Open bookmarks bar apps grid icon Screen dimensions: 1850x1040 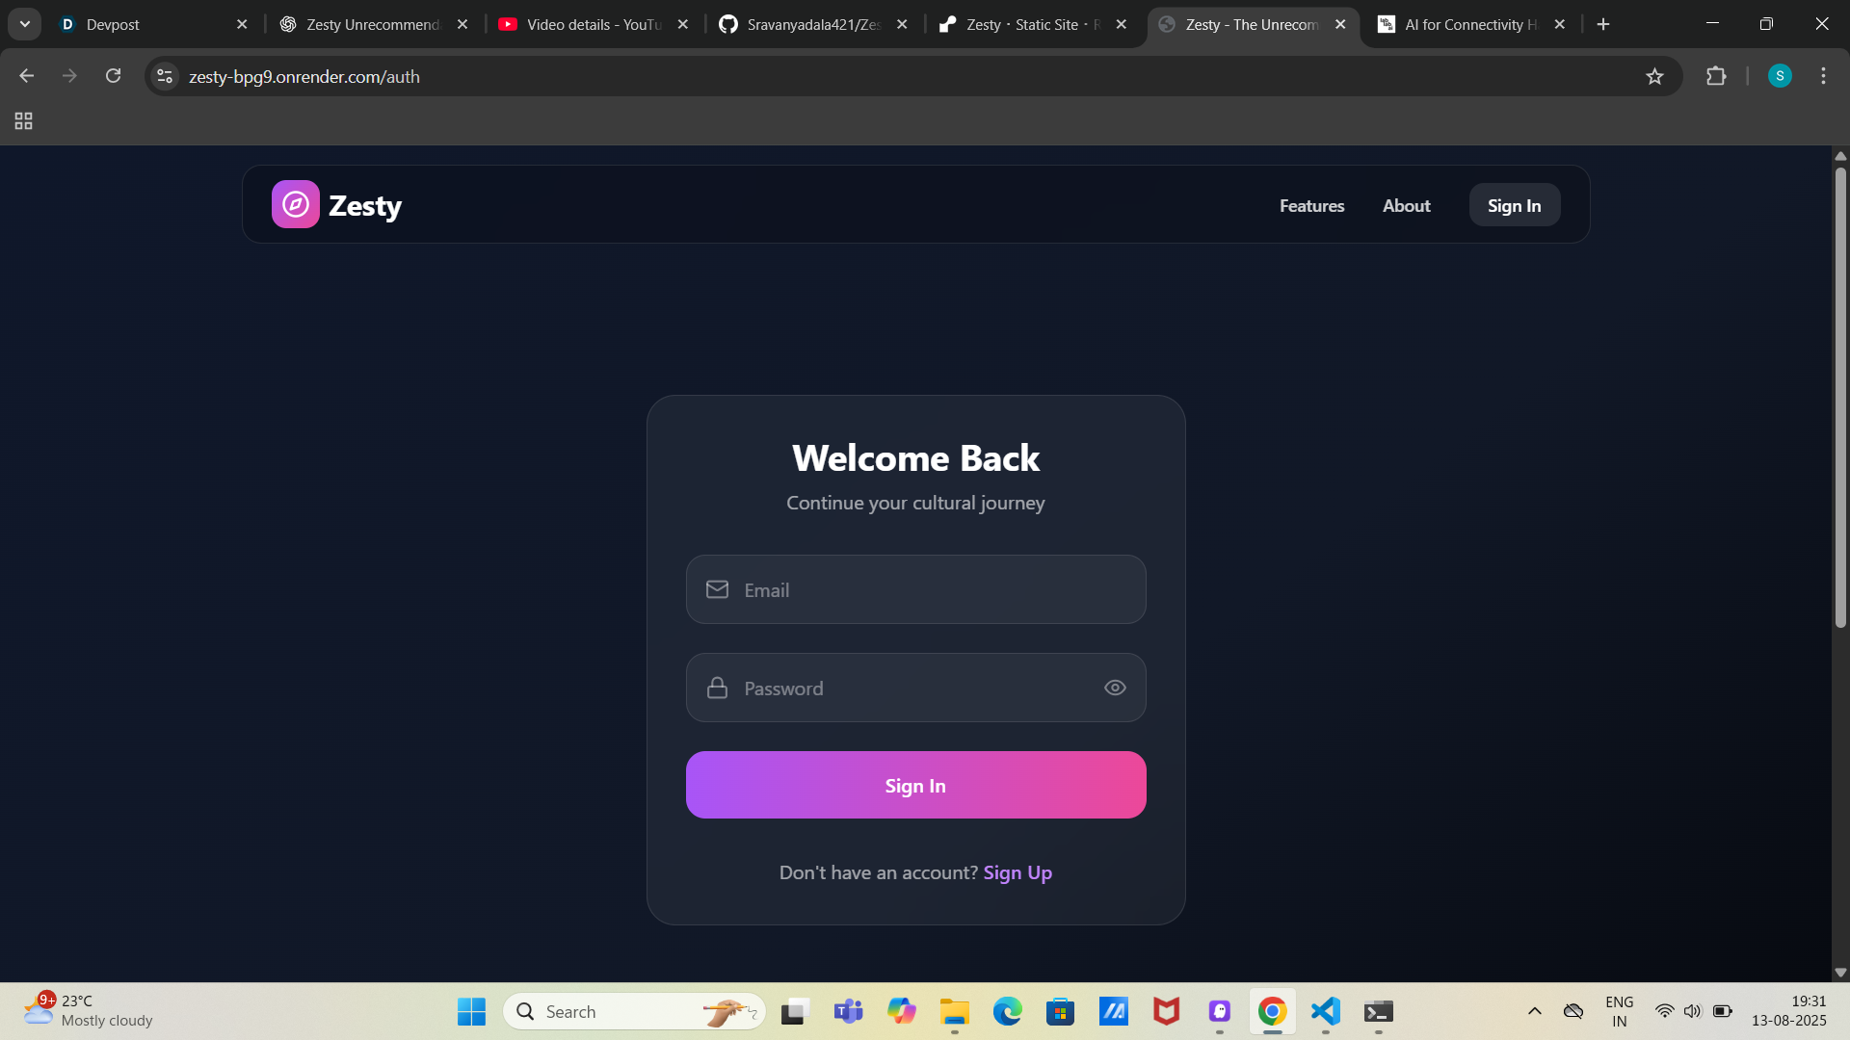23,121
